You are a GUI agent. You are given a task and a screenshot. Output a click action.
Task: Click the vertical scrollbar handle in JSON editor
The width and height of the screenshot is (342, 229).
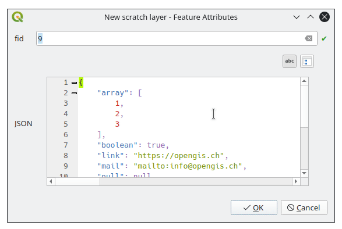coord(304,106)
